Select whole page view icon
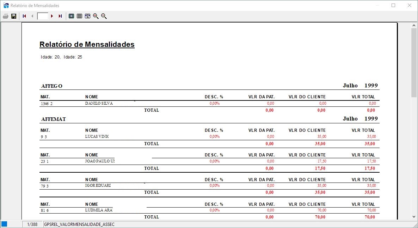This screenshot has height=228, width=418. tap(71, 16)
